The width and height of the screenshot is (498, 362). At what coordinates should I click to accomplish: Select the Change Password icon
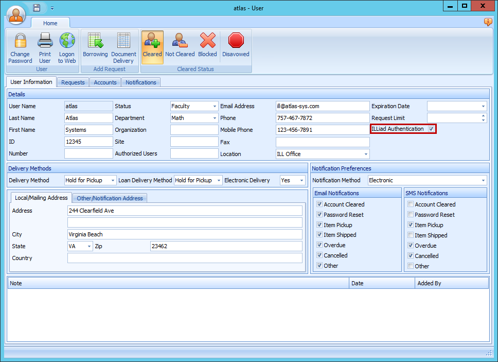20,46
